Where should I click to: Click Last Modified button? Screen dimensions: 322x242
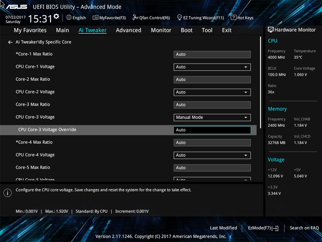point(223,228)
